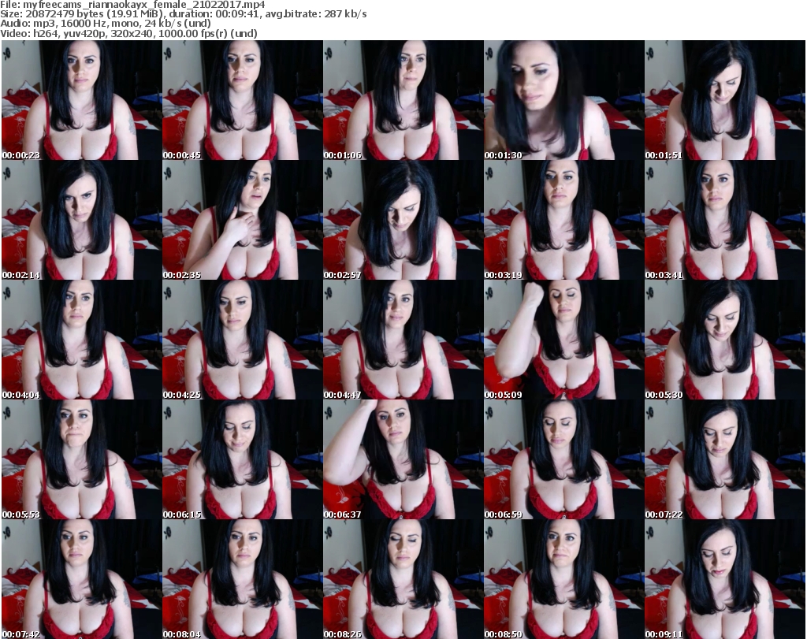Select the frame stamped 00:04:47
The image size is (807, 639).
pos(403,340)
